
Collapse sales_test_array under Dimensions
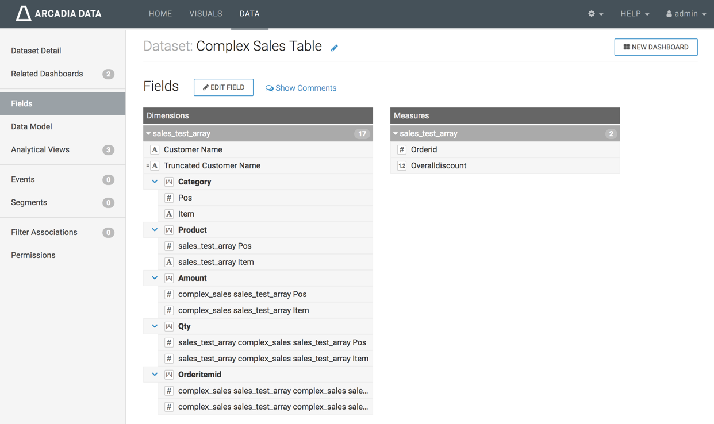tap(148, 133)
